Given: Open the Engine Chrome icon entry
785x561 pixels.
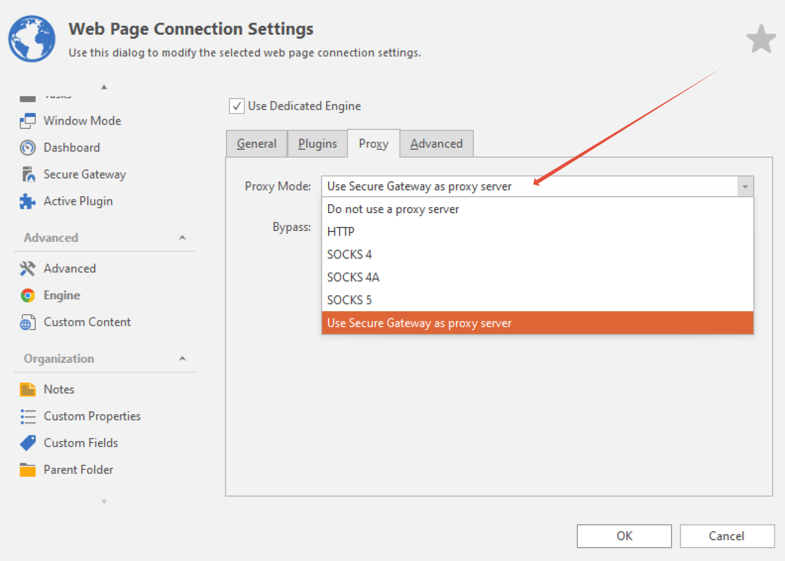Looking at the screenshot, I should 27,295.
